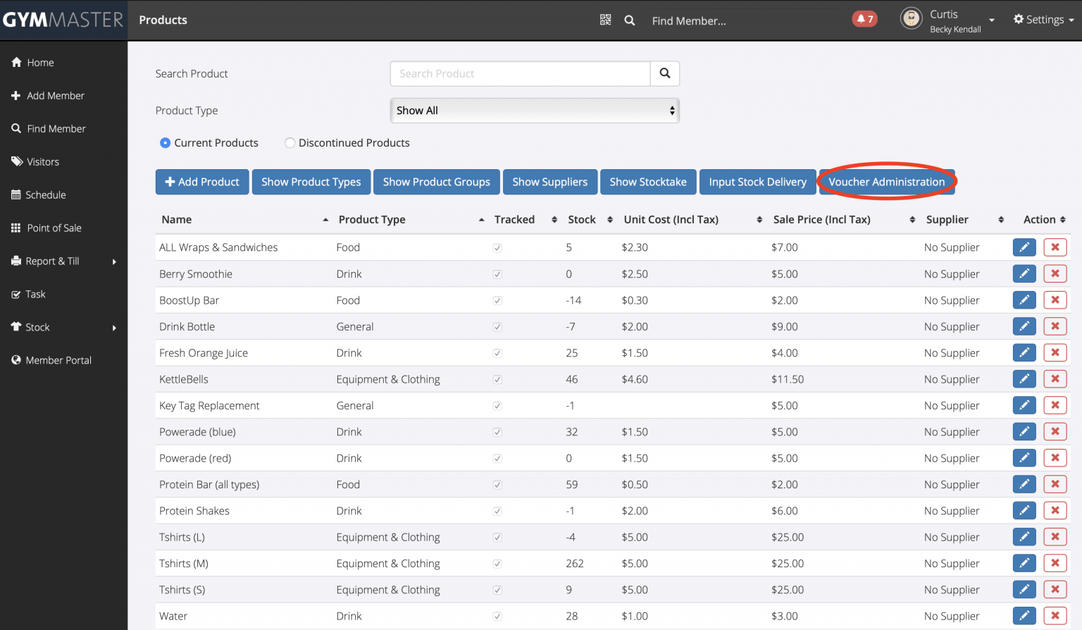The image size is (1082, 630).
Task: Open Voucher Administration
Action: pos(886,182)
